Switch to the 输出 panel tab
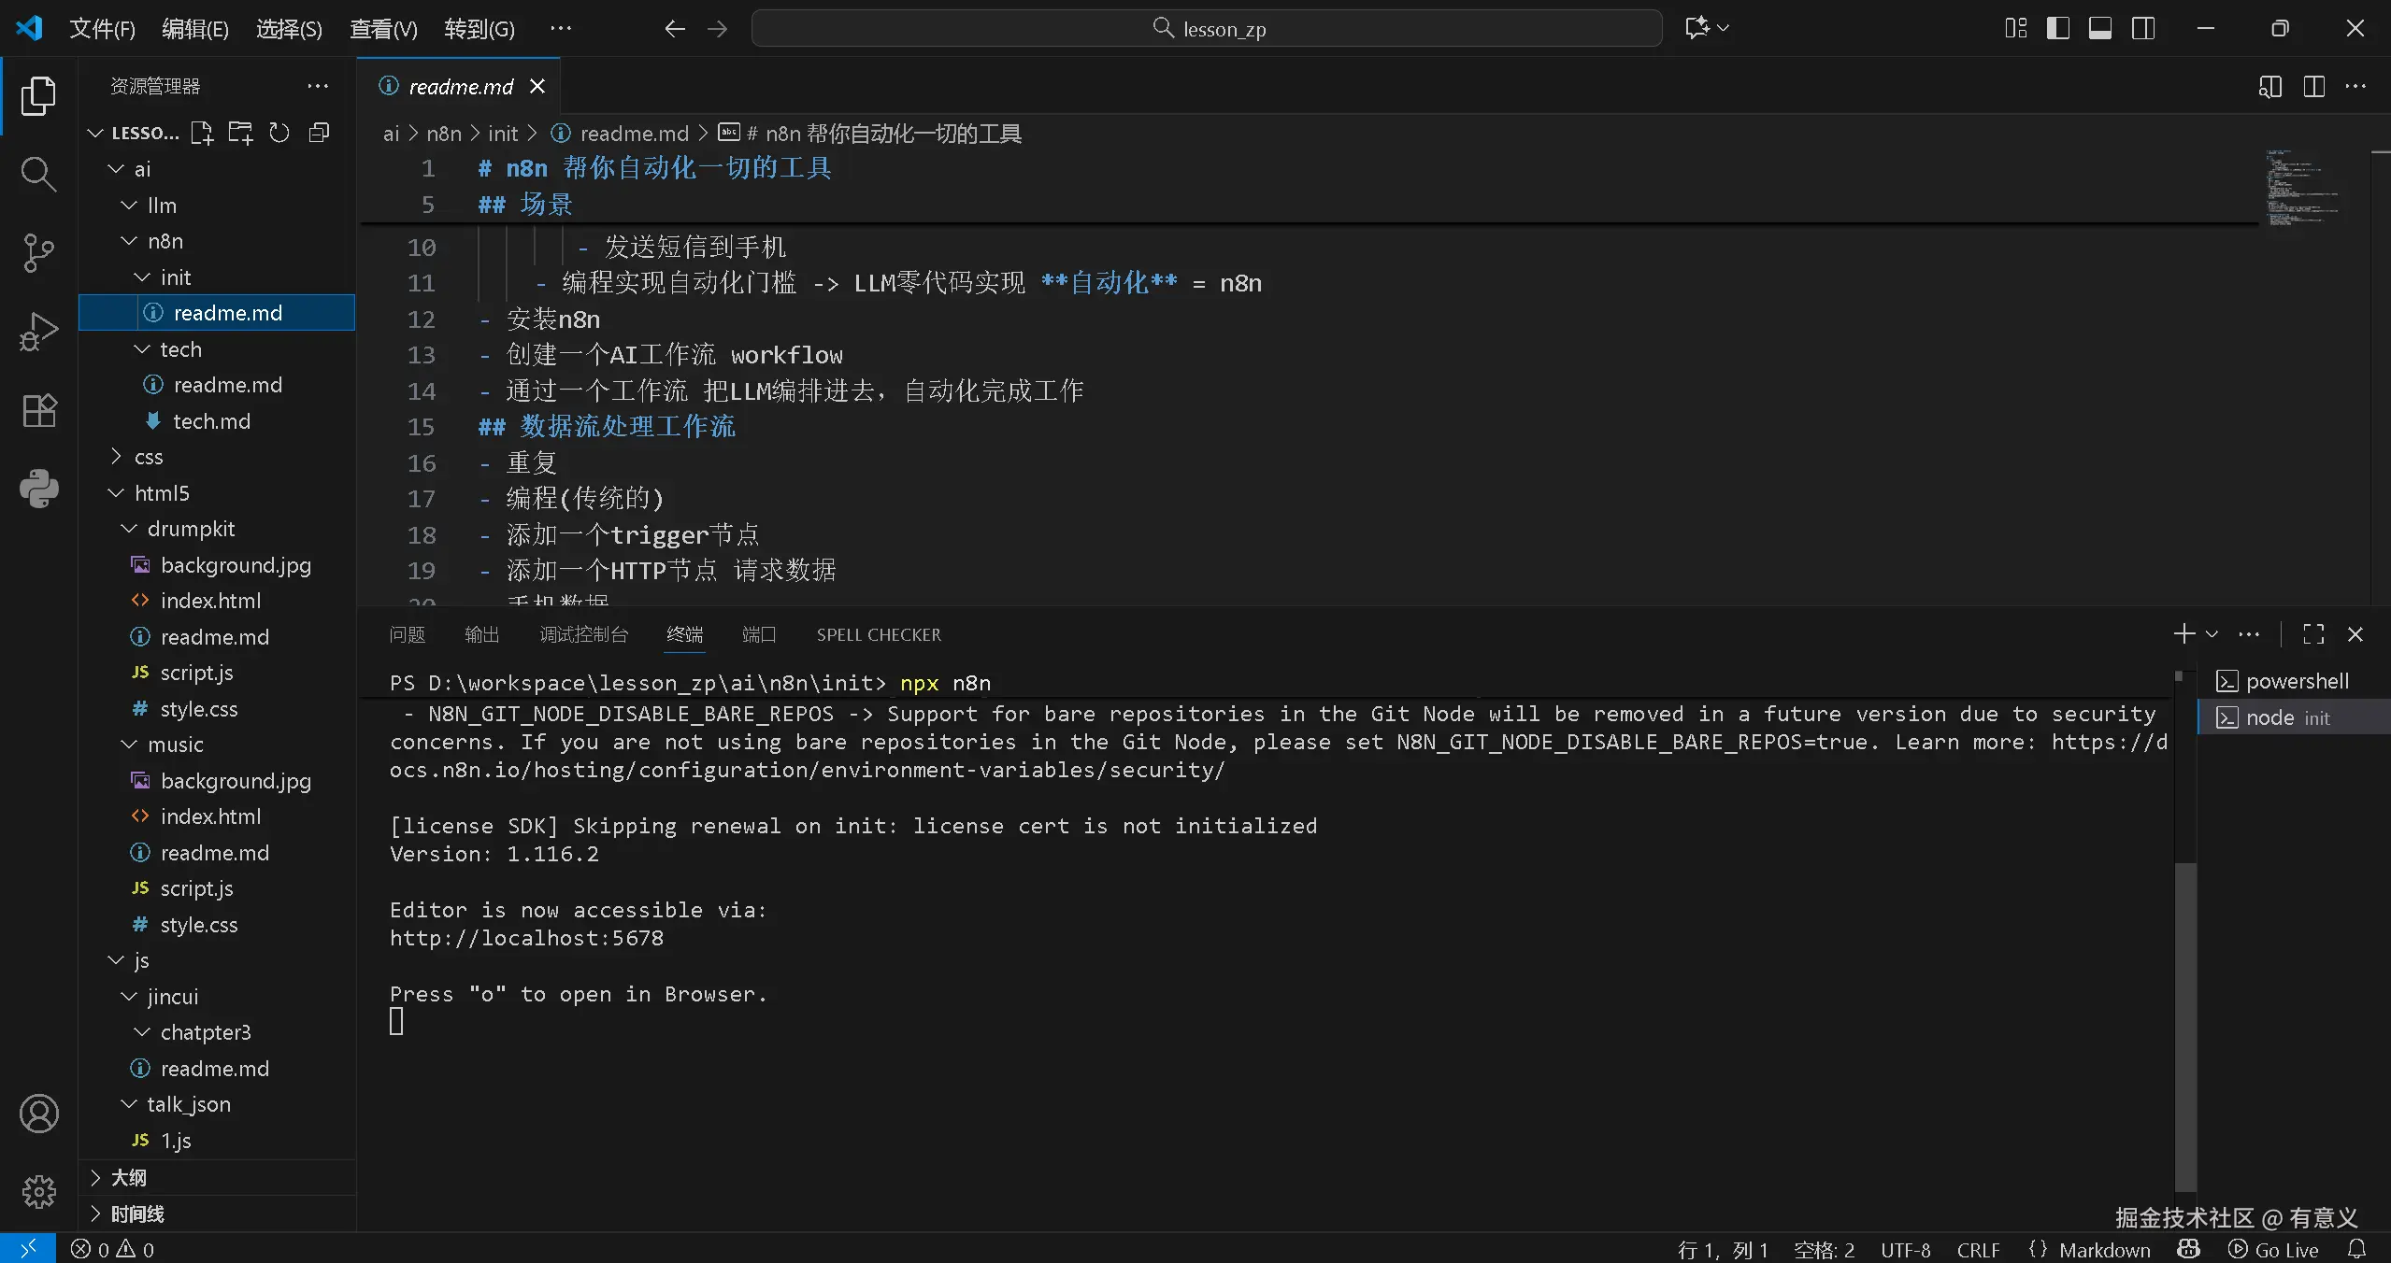Viewport: 2391px width, 1263px height. pyautogui.click(x=481, y=634)
